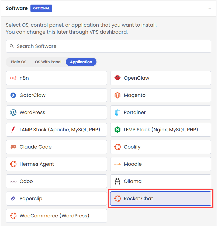Click the 'Software' section heading
Image resolution: width=218 pixels, height=226 pixels.
tap(17, 8)
